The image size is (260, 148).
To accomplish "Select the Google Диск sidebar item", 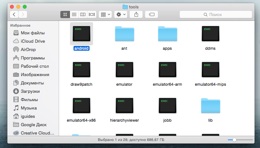I will coord(34,125).
